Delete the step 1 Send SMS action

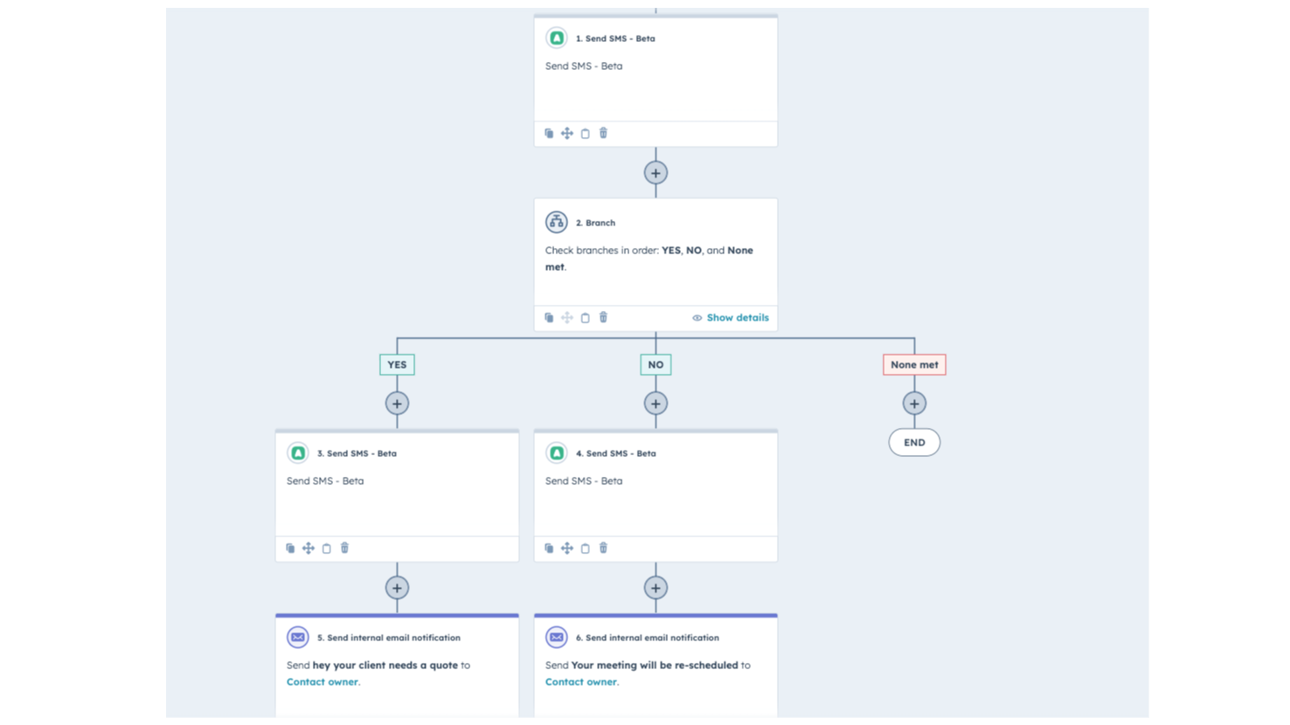pyautogui.click(x=603, y=134)
